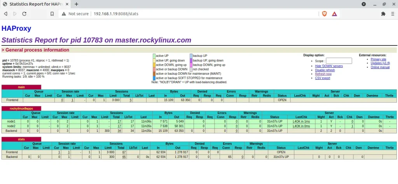The image size is (398, 184).
Task: Open the profile dropdown in title bar
Action: 364,4
